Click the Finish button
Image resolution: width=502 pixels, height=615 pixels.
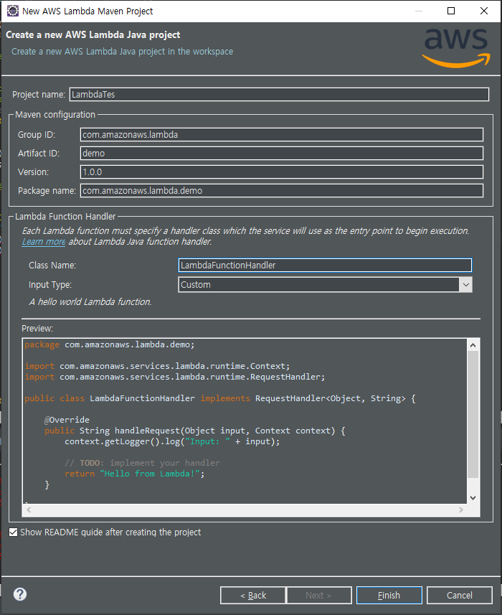[389, 596]
